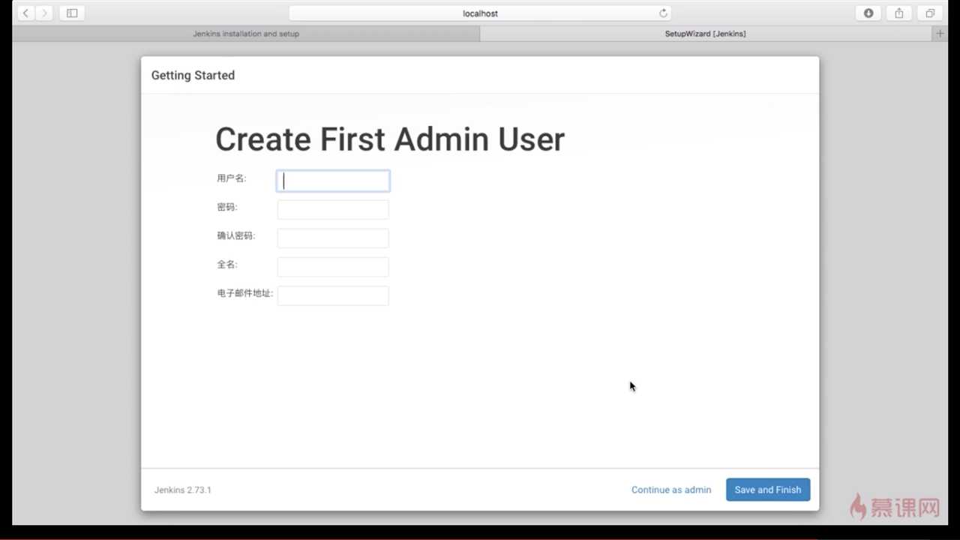Select the SetupWizard [Jenkins] tab
This screenshot has height=540, width=960.
tap(705, 34)
